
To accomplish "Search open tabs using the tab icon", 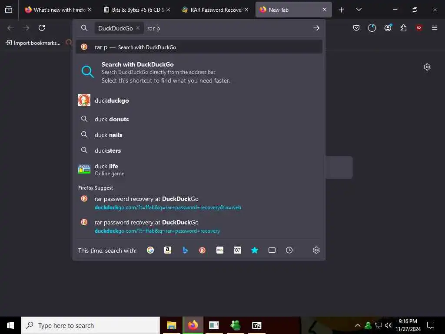I will click(x=272, y=250).
